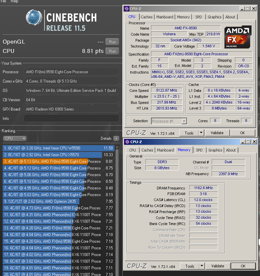Minimize the top CPU-Z window
This screenshot has width=260, height=276.
tap(242, 8)
